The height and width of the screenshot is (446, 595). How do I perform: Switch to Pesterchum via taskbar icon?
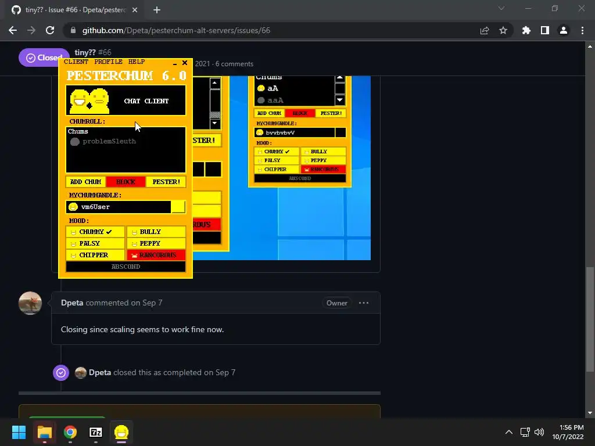[121, 432]
